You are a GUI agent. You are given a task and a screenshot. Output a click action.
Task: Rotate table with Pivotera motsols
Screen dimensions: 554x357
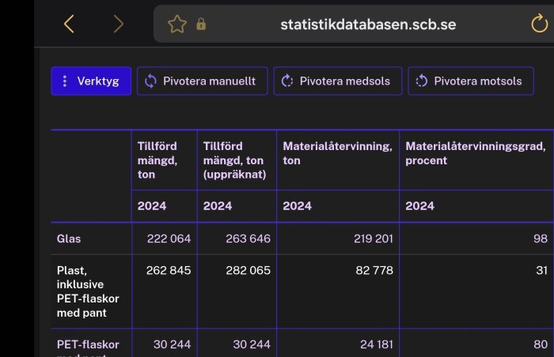[x=471, y=81]
